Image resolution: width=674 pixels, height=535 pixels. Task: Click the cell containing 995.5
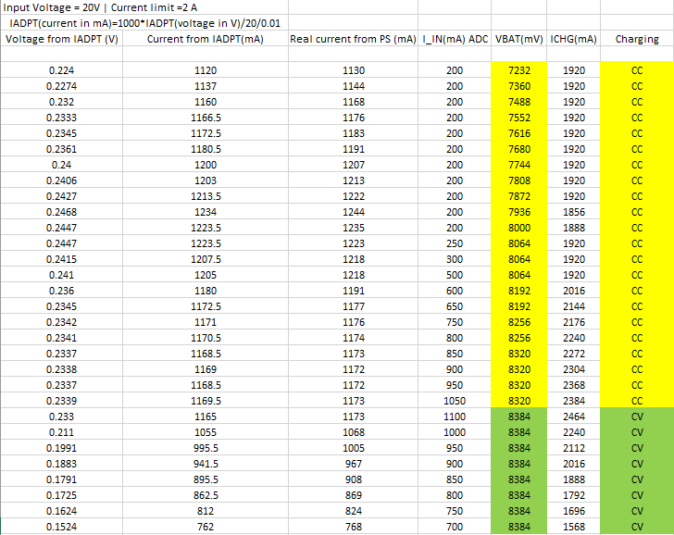pos(206,448)
